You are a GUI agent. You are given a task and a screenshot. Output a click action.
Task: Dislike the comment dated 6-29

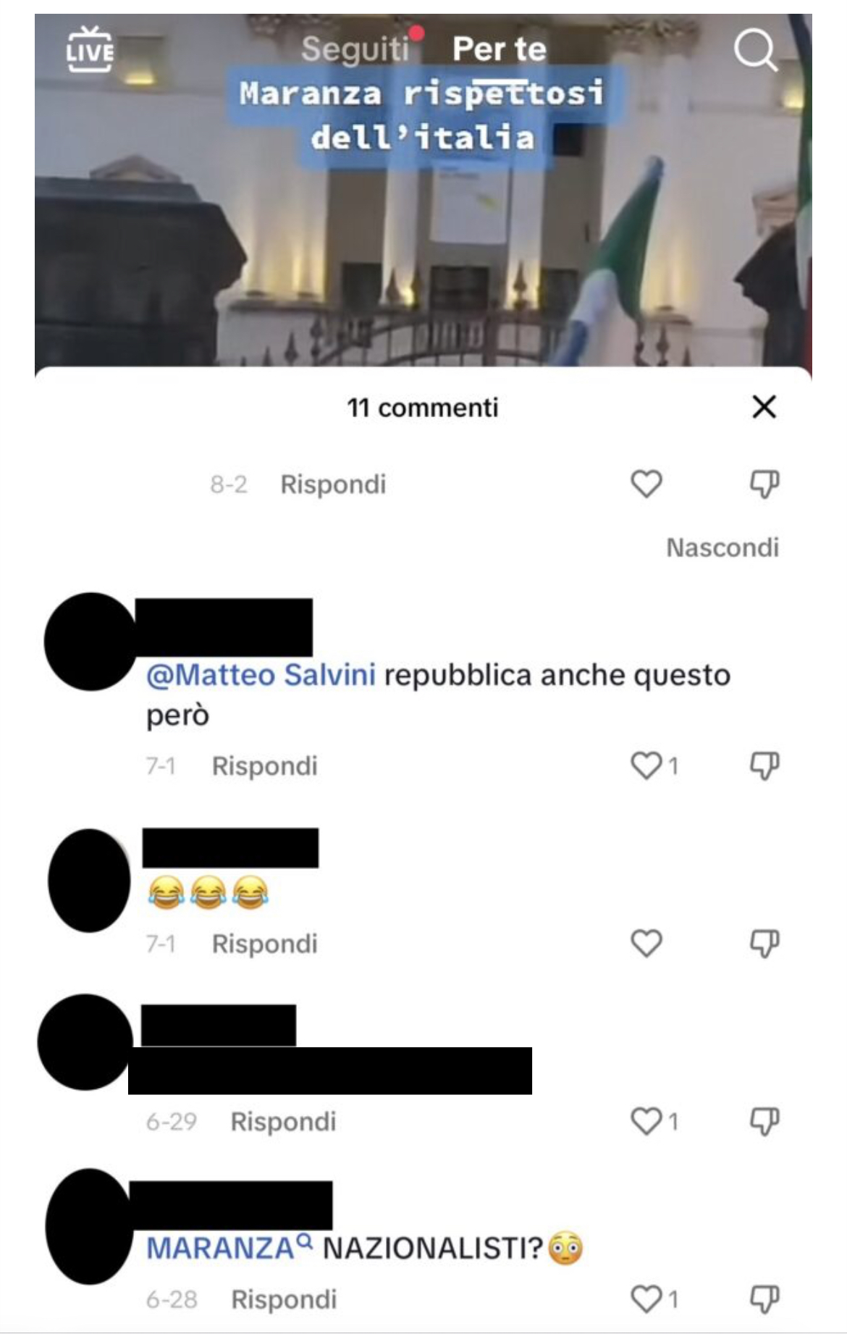pyautogui.click(x=764, y=1122)
